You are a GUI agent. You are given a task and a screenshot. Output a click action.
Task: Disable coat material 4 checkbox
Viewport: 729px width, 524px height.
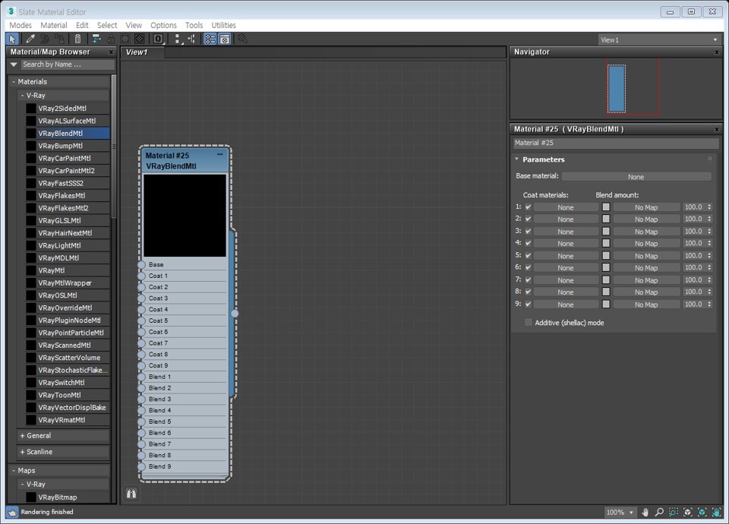pyautogui.click(x=529, y=243)
